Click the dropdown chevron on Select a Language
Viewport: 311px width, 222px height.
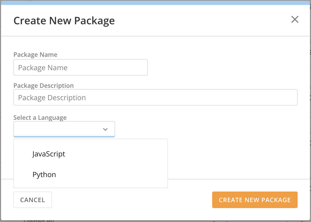point(105,129)
